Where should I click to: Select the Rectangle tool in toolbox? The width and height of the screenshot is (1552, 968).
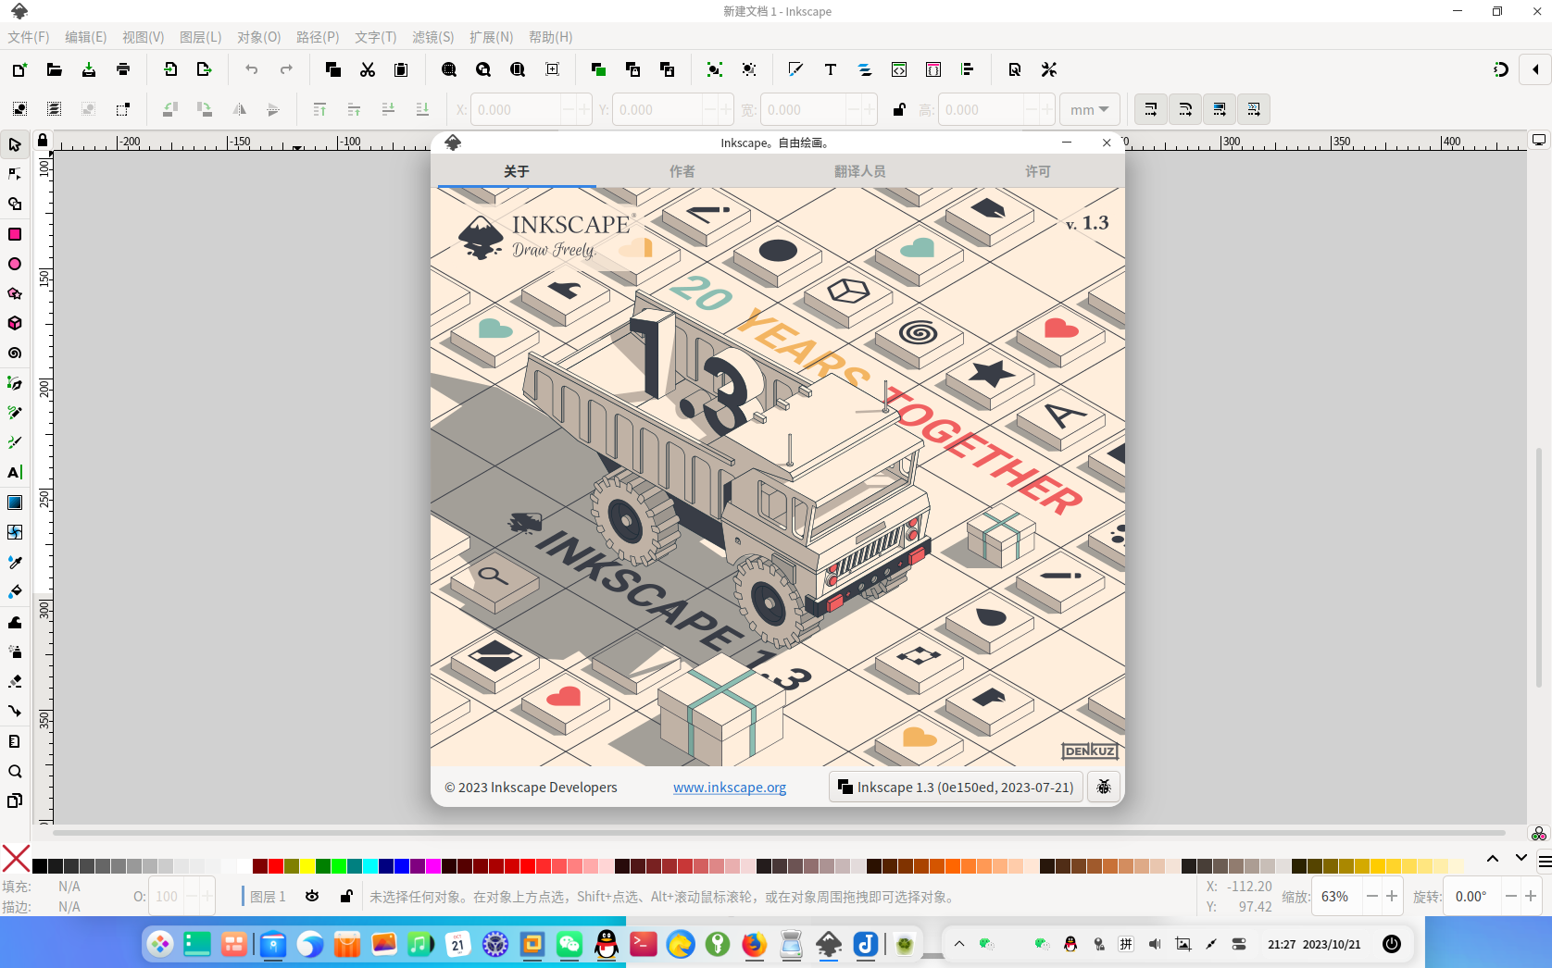click(x=15, y=234)
